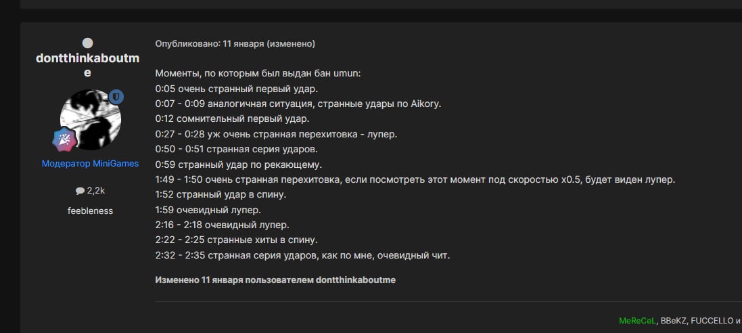This screenshot has width=742, height=333.
Task: Open the dontthinkaboutme profile avatar
Action: 90,120
